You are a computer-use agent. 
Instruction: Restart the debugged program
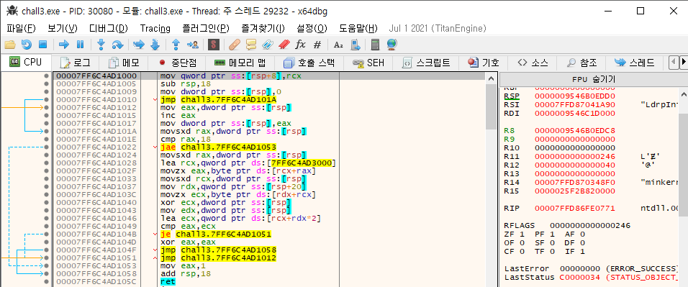(27, 45)
